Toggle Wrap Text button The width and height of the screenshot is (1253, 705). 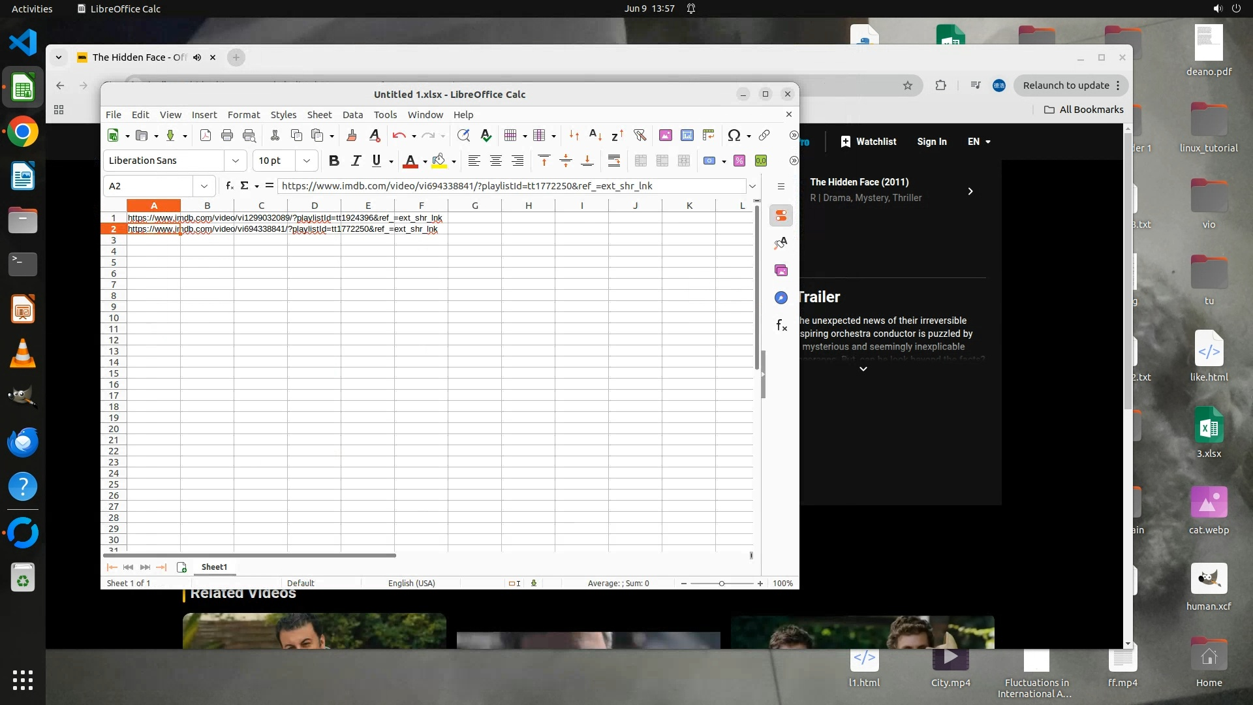[x=613, y=161]
